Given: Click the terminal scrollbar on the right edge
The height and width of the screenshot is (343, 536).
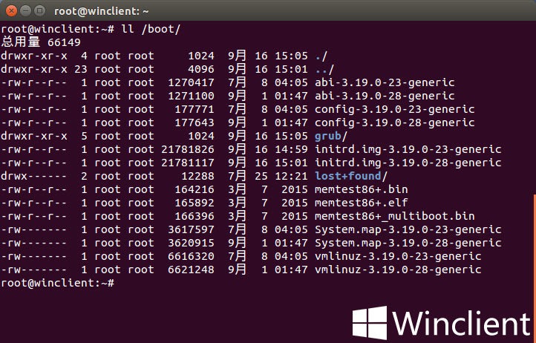Looking at the screenshot, I should [533, 238].
